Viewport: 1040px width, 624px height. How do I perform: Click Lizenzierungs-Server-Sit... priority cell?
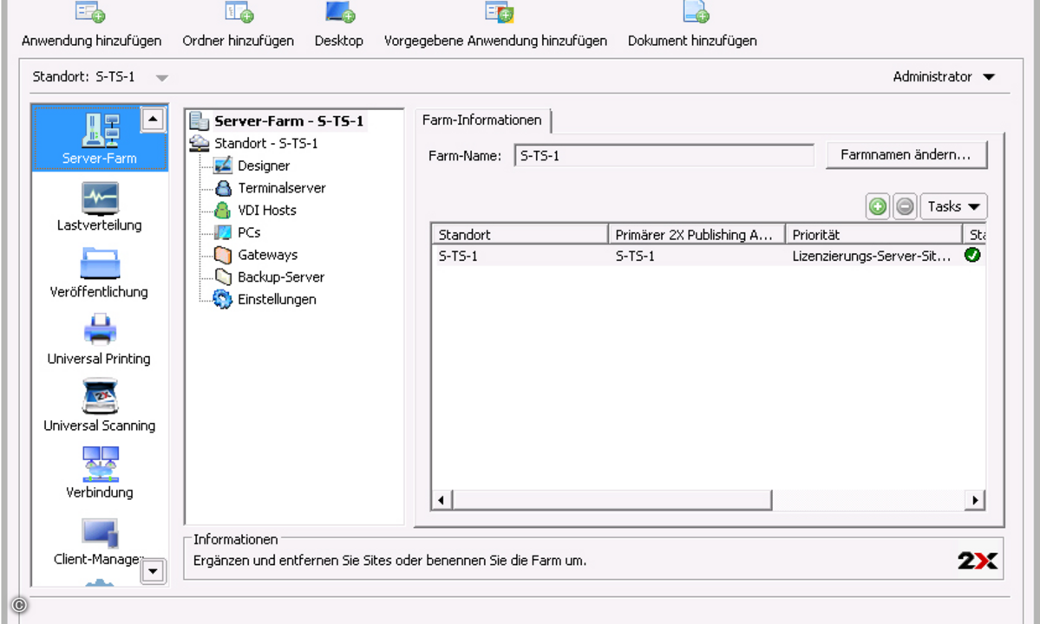coord(871,256)
